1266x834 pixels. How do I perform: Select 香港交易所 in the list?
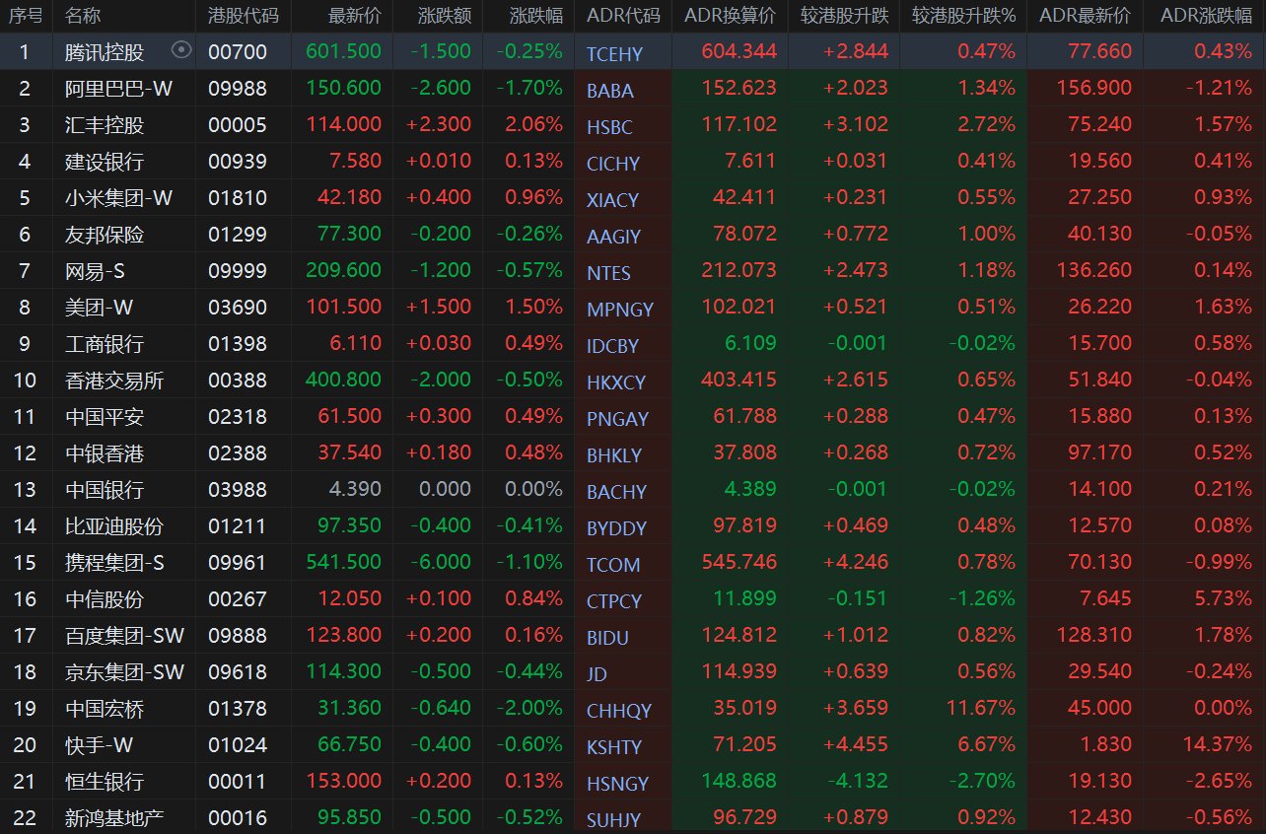[114, 381]
